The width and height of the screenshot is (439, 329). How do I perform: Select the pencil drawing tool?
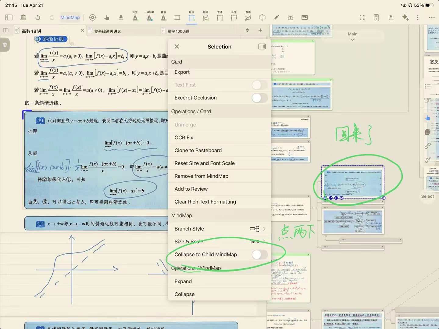276,17
